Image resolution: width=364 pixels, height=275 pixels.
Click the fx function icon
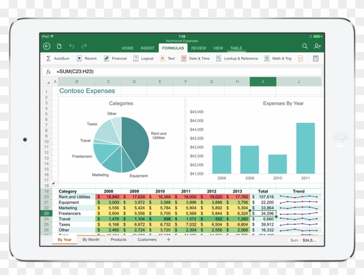[x=48, y=72]
